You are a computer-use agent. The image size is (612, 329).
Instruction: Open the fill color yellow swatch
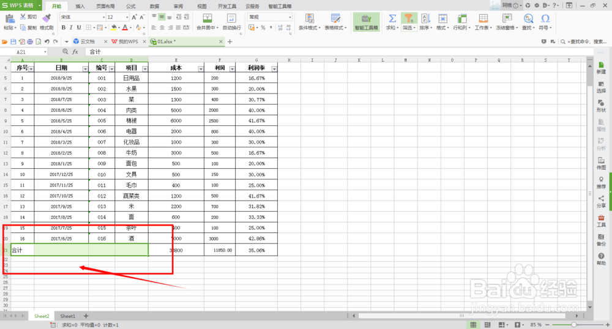[x=114, y=28]
